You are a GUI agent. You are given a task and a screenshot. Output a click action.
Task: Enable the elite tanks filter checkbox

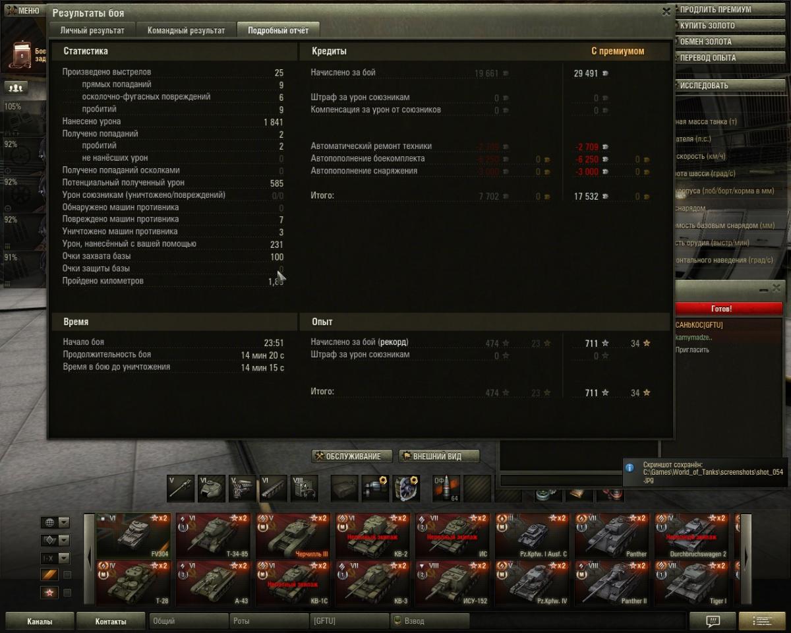coord(67,575)
